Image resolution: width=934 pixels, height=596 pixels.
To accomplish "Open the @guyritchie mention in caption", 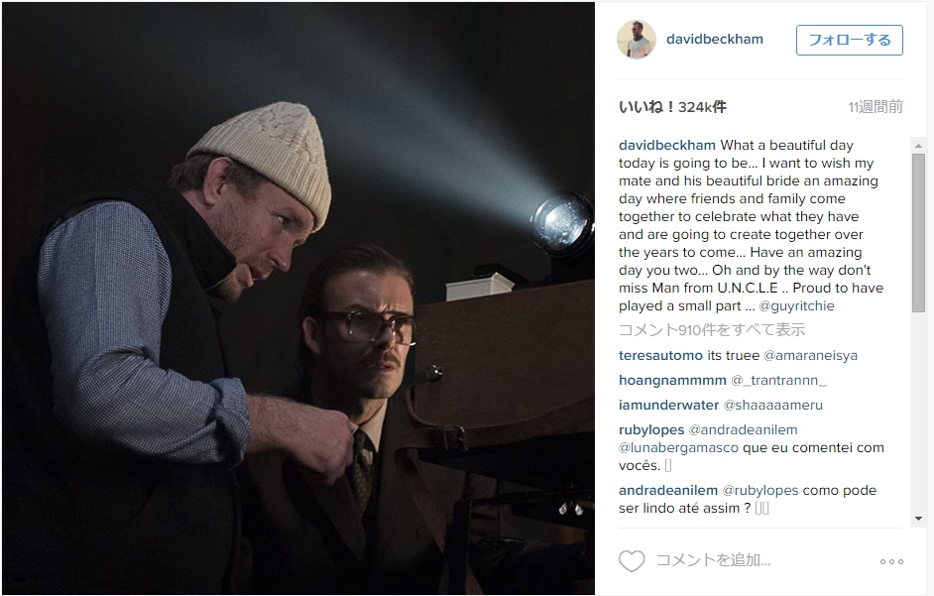I will pos(796,305).
